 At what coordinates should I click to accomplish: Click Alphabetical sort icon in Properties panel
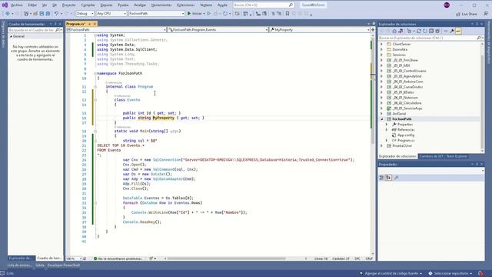click(x=388, y=178)
